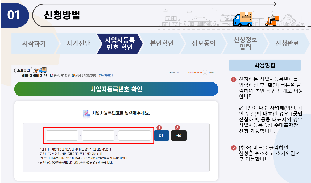Screen dimensions: 311x183
Task: Click the 소상공인시장진흥공단 logo
Action: 84,76
